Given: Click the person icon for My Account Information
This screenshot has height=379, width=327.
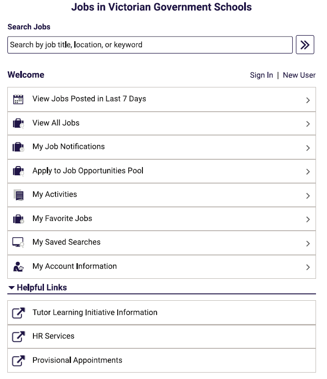Looking at the screenshot, I should coord(18,267).
